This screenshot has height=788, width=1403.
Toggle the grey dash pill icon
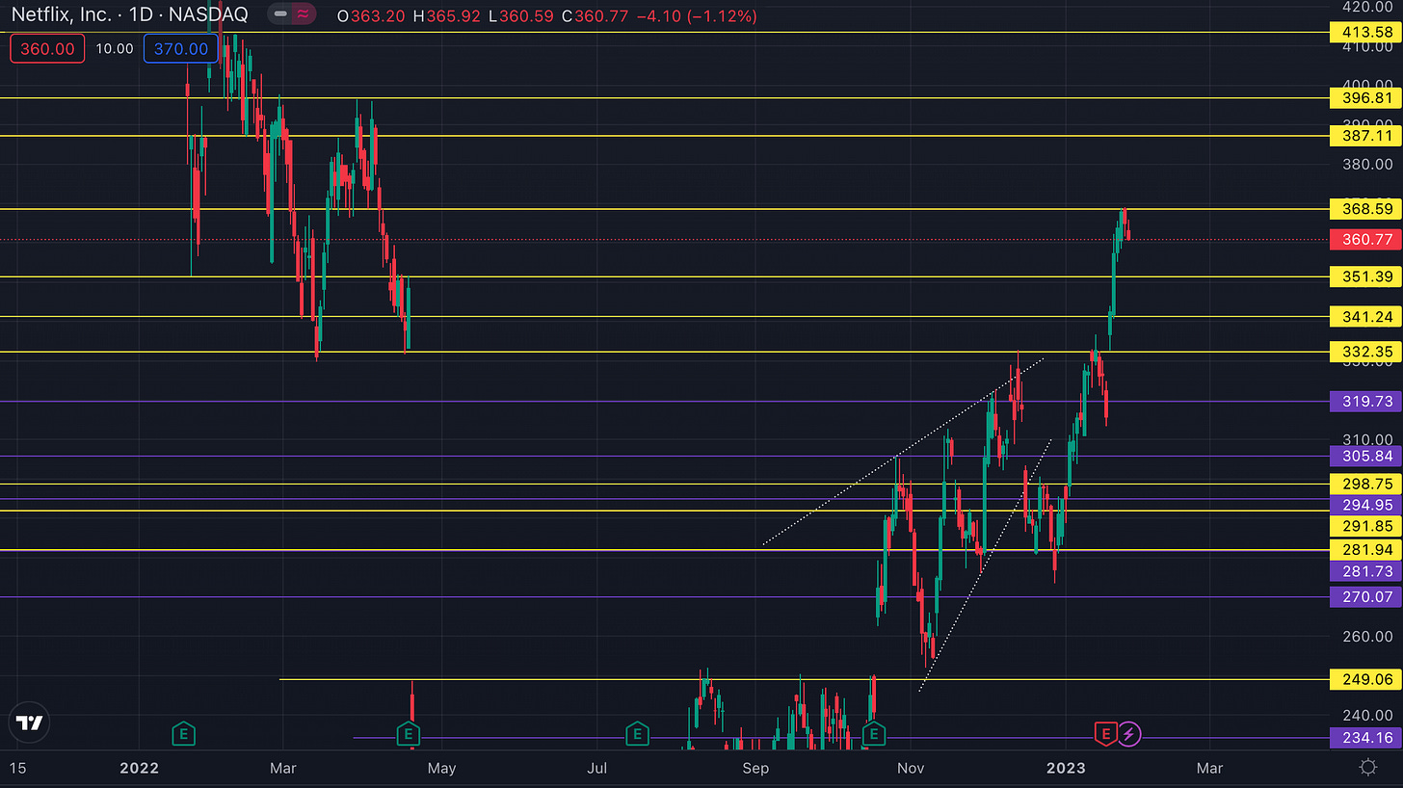tap(279, 15)
